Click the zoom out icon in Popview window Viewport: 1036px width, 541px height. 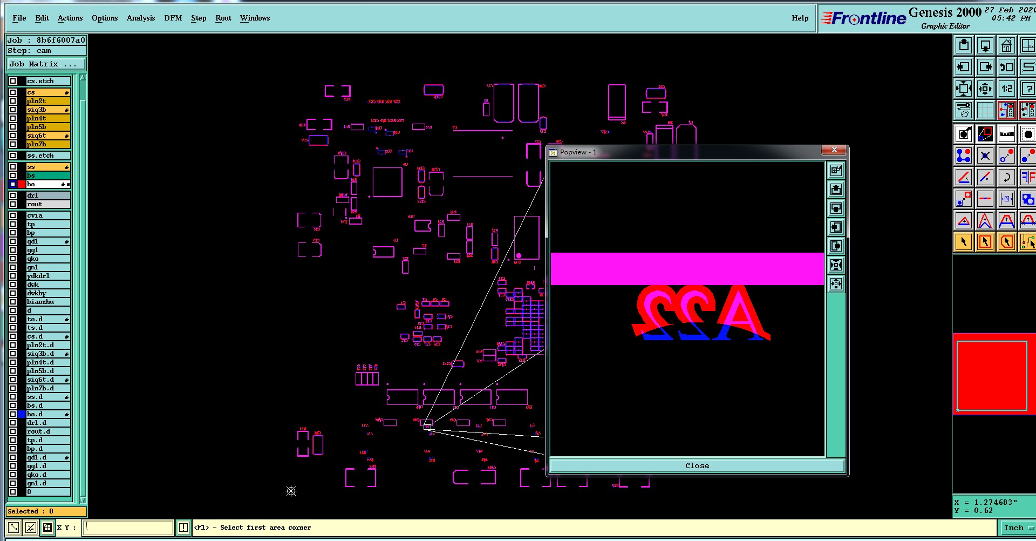pyautogui.click(x=836, y=284)
